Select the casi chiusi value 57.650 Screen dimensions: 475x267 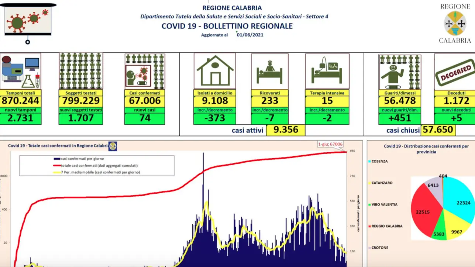point(438,130)
